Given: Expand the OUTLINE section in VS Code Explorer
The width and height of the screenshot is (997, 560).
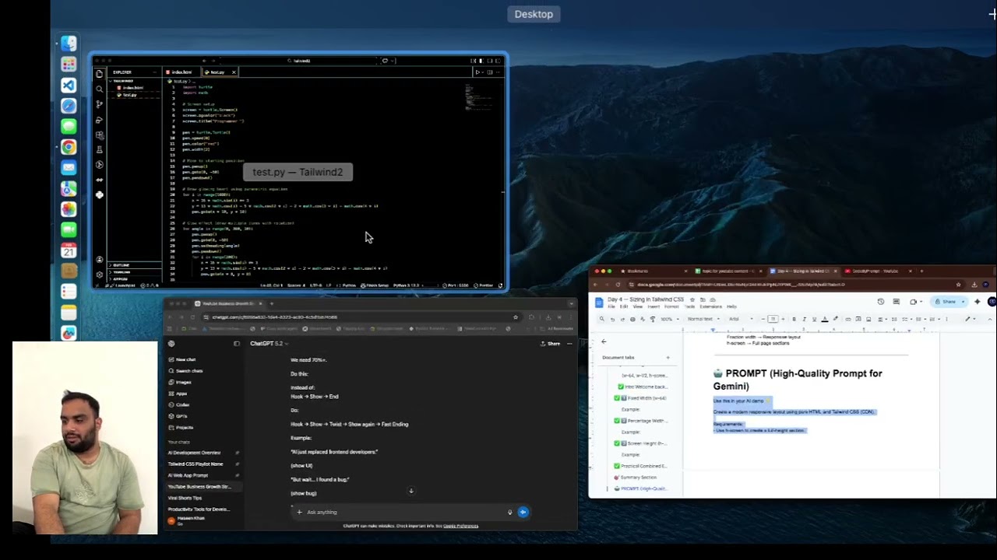Looking at the screenshot, I should pyautogui.click(x=135, y=265).
